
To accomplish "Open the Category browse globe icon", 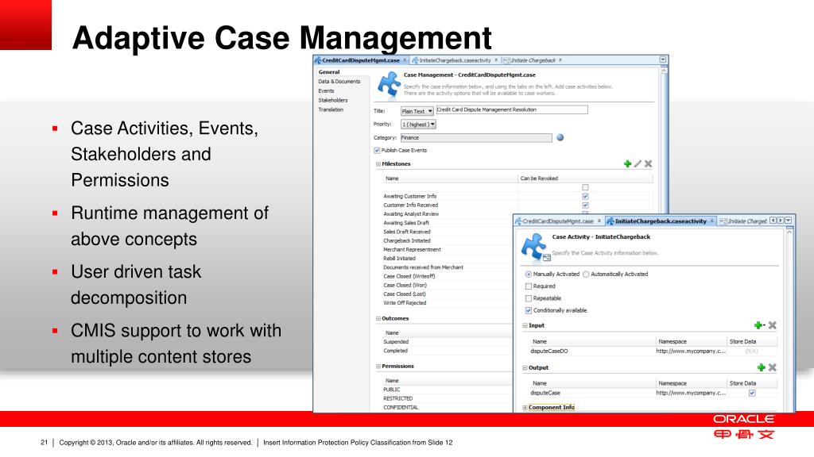I will coord(560,137).
